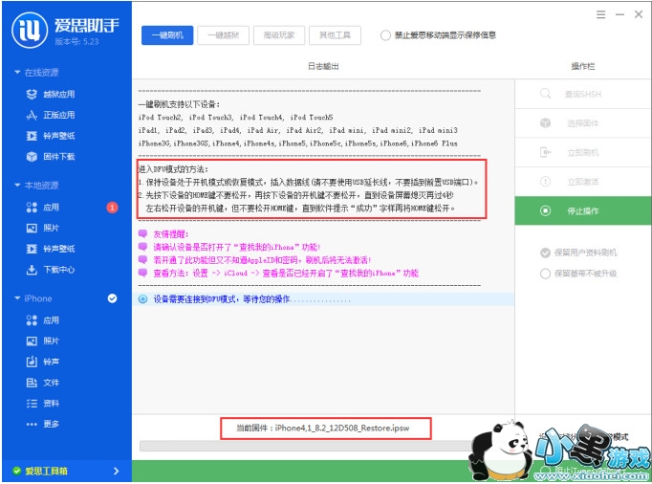Click the 当前固件 iPhone4,1_8.2 file text
Image resolution: width=652 pixels, height=484 pixels.
pos(323,429)
